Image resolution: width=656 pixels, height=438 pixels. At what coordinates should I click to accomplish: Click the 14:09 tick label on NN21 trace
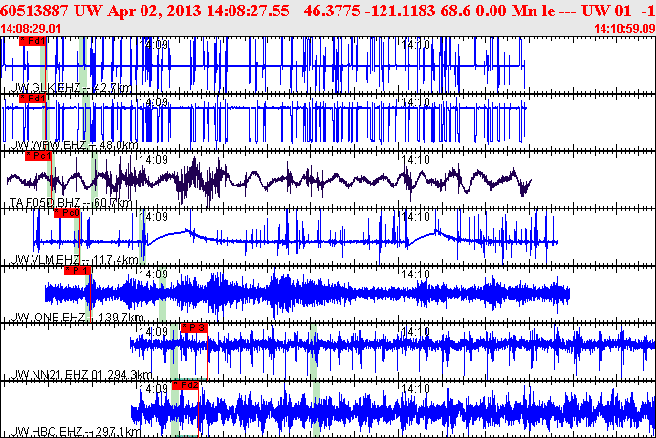point(154,331)
